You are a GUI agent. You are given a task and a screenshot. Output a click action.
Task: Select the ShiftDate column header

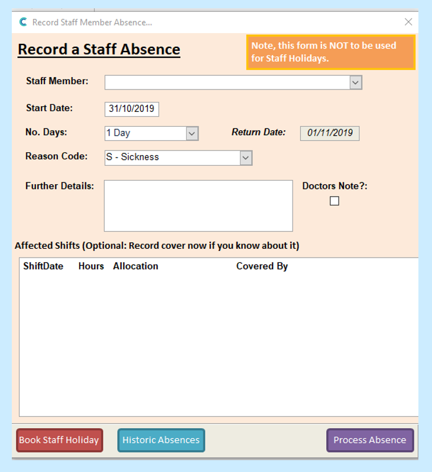click(x=43, y=266)
